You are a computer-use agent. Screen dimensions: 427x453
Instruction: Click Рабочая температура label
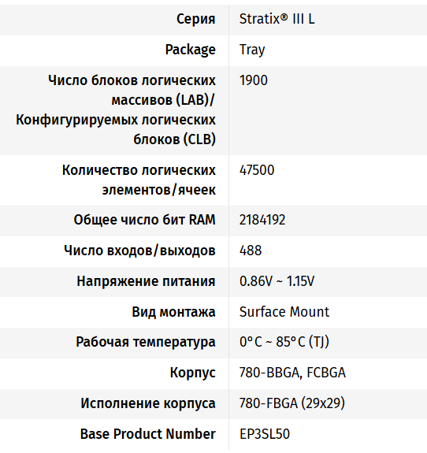click(146, 343)
